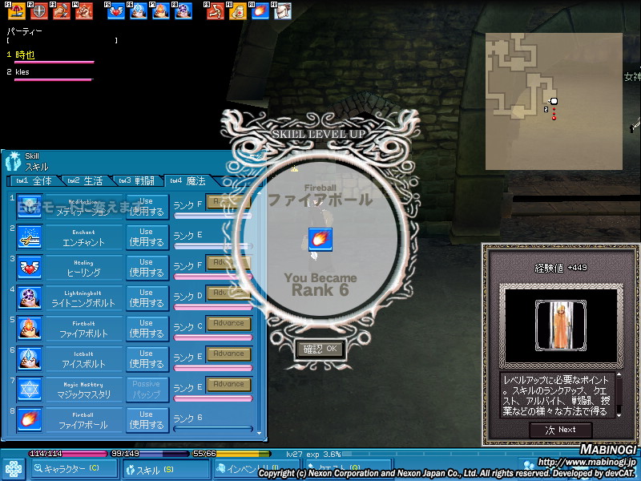Select party member kles
The width and height of the screenshot is (641, 481).
(x=22, y=72)
